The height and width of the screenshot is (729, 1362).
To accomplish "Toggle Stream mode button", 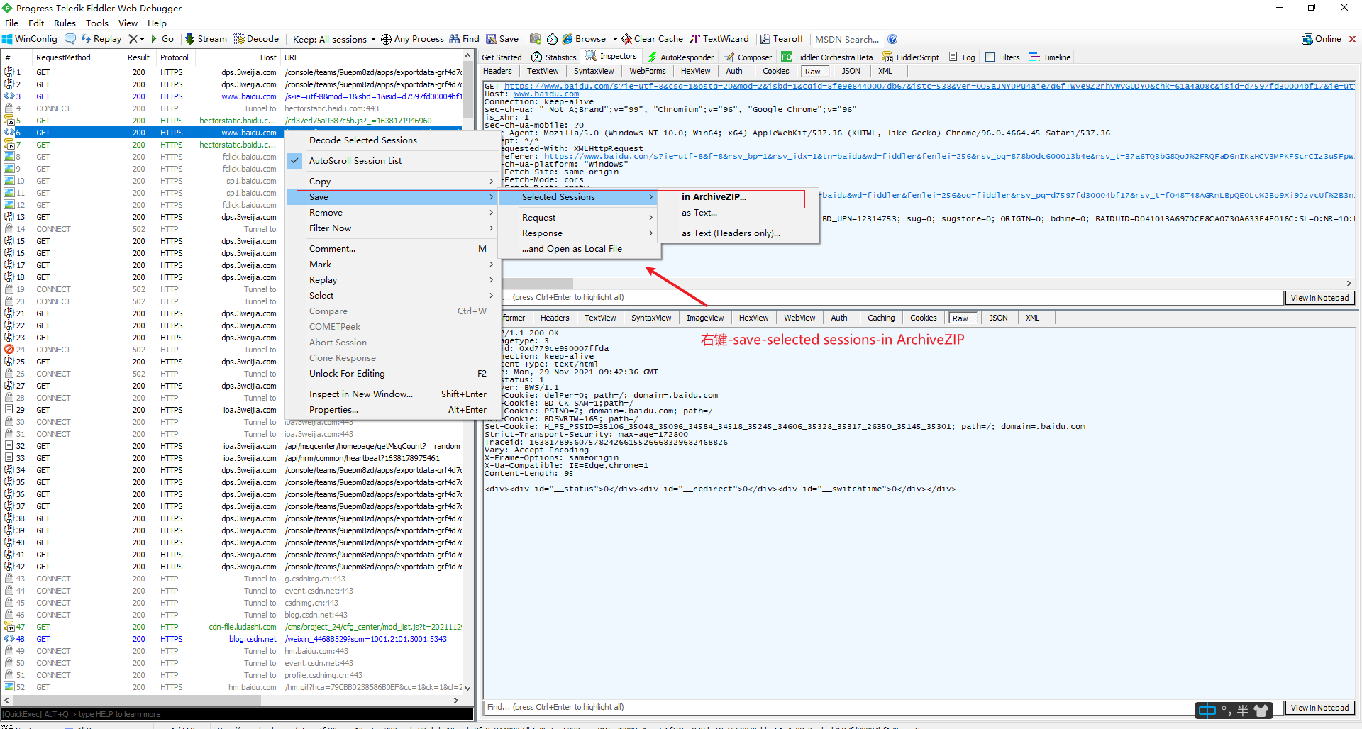I will 206,39.
